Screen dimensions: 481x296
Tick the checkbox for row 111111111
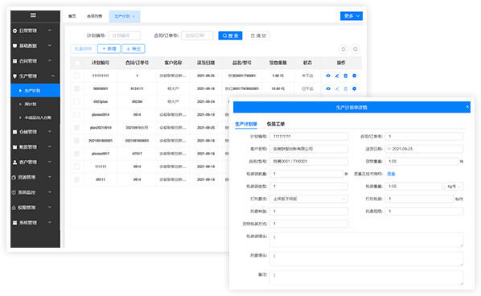point(76,76)
